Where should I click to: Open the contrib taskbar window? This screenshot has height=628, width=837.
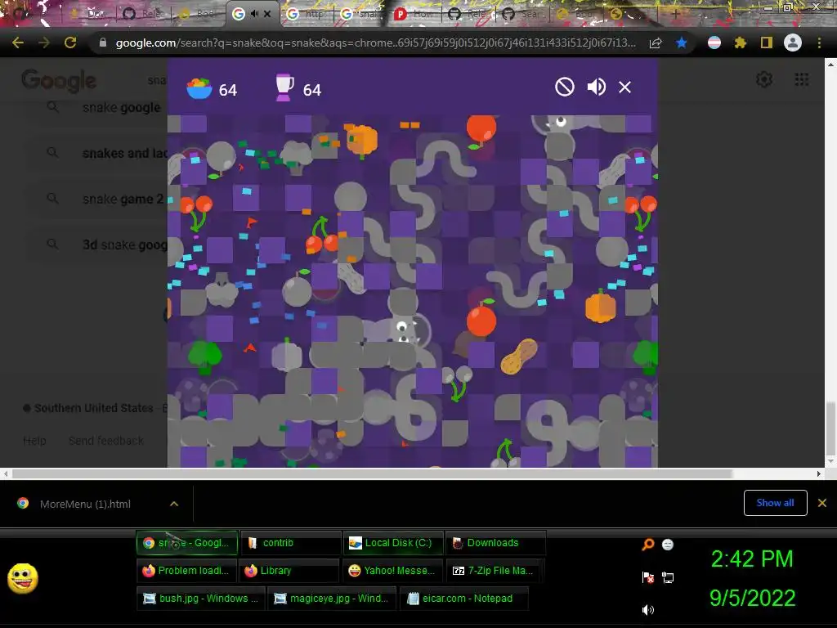[x=290, y=543]
